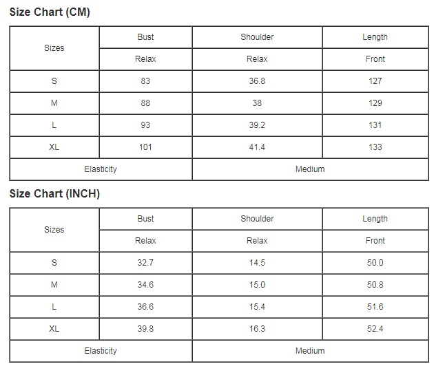Select the 83 bust value for size S
This screenshot has height=375, width=445.
coord(145,81)
